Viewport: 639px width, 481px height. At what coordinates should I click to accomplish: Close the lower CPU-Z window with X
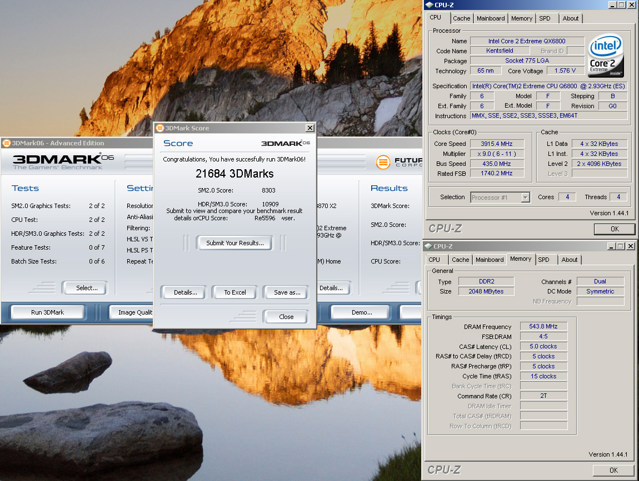point(631,246)
